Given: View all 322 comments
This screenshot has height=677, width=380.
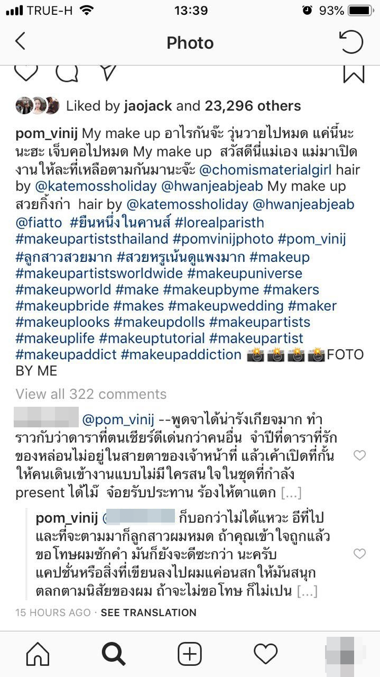Looking at the screenshot, I should click(91, 394).
